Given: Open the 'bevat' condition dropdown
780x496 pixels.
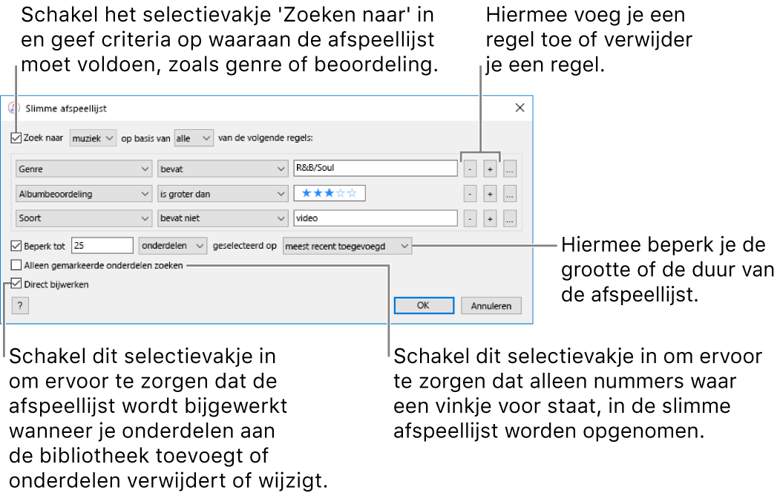Looking at the screenshot, I should point(223,169).
